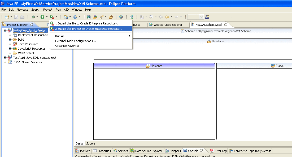
Task: Open dropdown arrow next to Run icon
Action: pos(47,17)
